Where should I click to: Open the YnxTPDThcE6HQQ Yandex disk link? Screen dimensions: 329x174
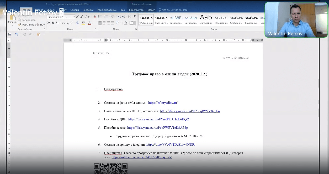pos(158,119)
